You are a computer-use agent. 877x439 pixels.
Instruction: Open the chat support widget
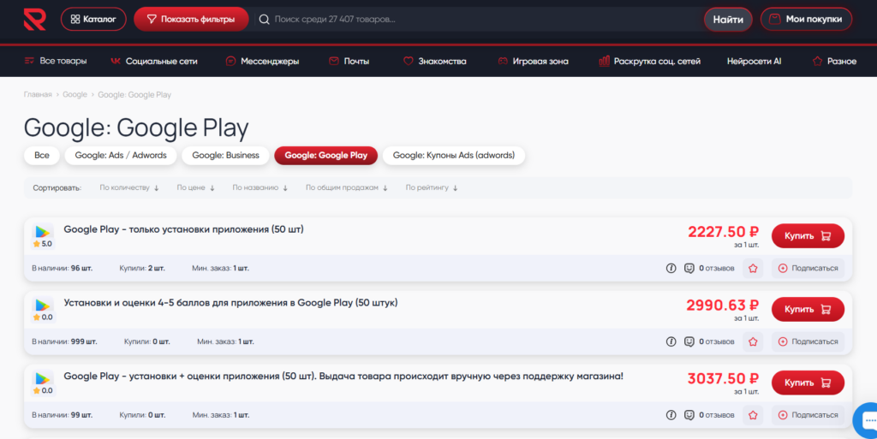[867, 420]
